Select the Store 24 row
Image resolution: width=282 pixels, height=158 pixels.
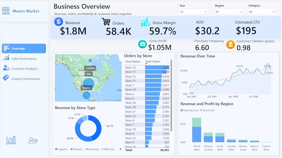pos(147,89)
